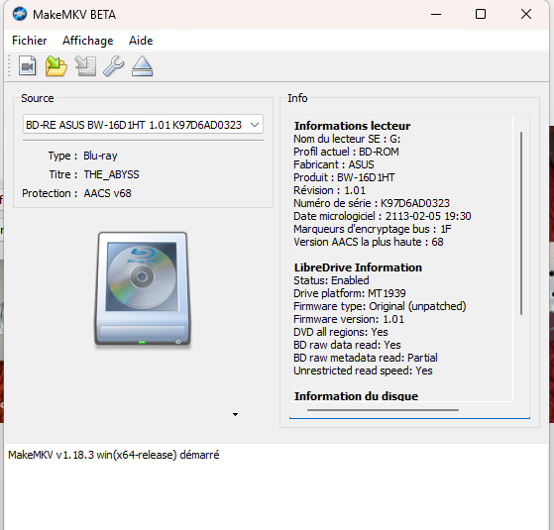Image resolution: width=554 pixels, height=530 pixels.
Task: Click the large Blu-ray drive image
Action: click(x=143, y=288)
